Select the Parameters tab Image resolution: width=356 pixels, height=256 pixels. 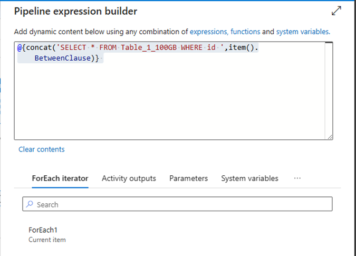pyautogui.click(x=188, y=178)
